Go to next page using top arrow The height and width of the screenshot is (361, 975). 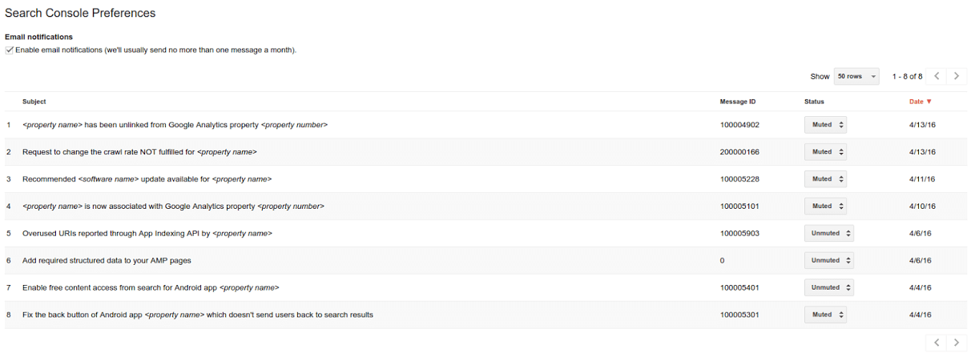(957, 76)
